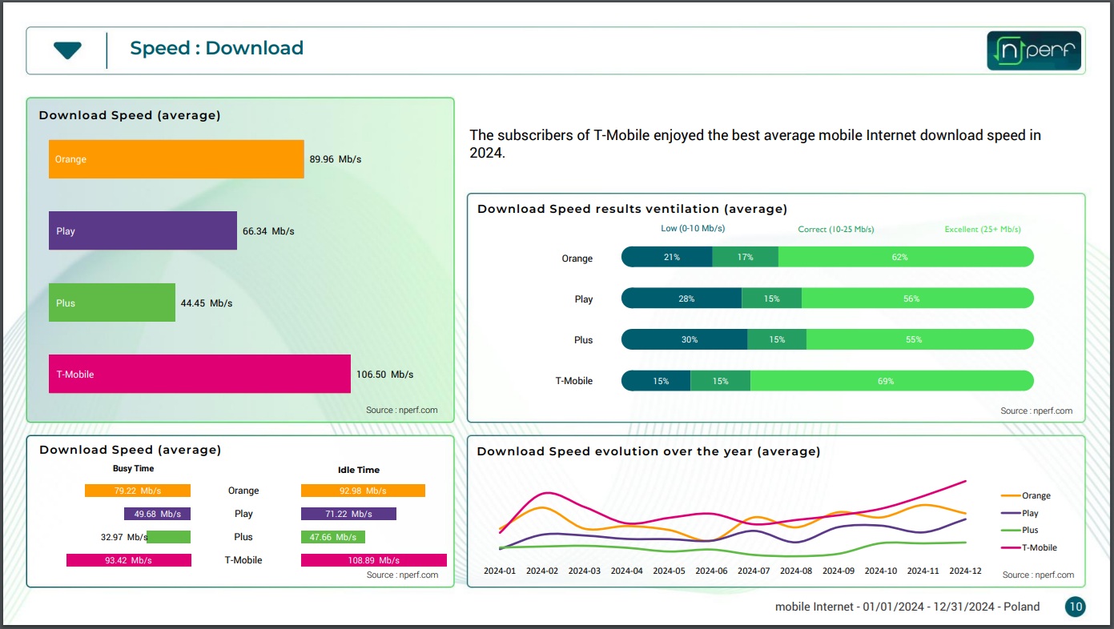Click the Correct (10-25 Mb/s) legend label
Viewport: 1114px width, 629px height.
click(x=835, y=230)
